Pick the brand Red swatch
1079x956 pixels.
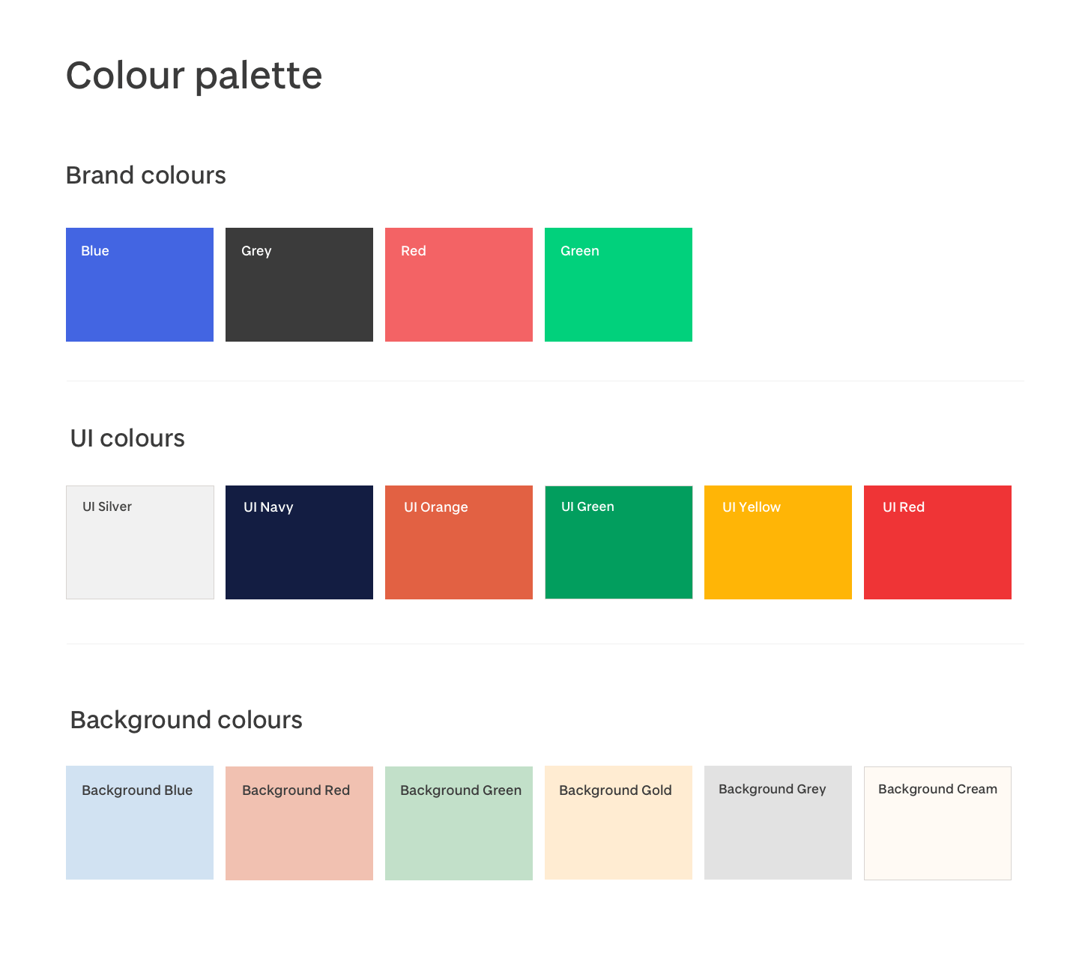tap(459, 285)
